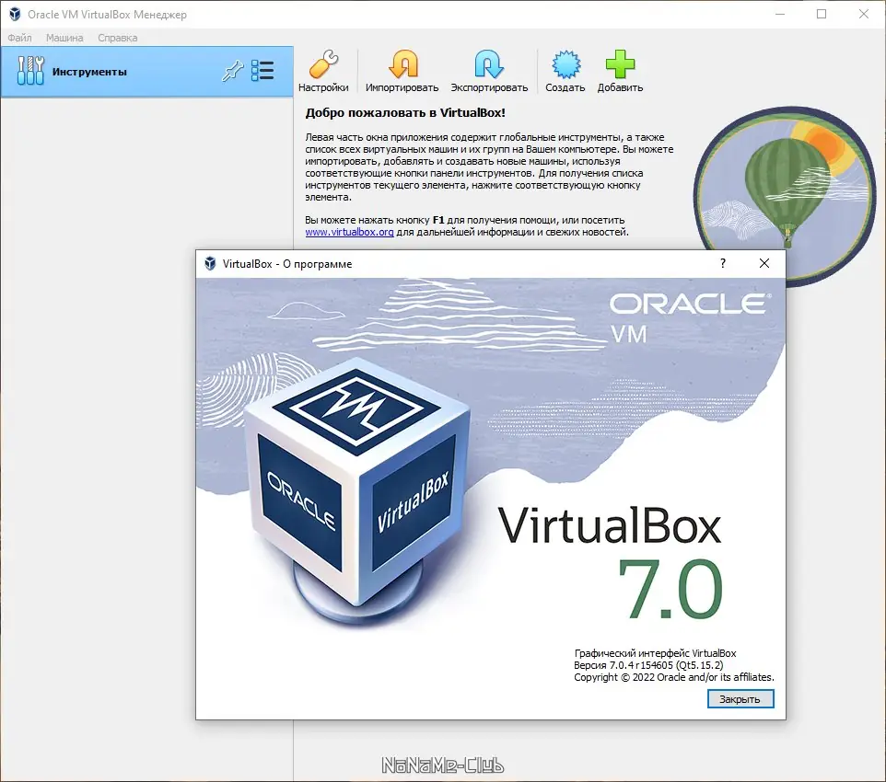Screen dimensions: 886x782
Task: Open the Файл menu
Action: coord(19,38)
